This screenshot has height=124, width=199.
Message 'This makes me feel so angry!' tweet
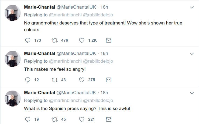(x=108, y=80)
